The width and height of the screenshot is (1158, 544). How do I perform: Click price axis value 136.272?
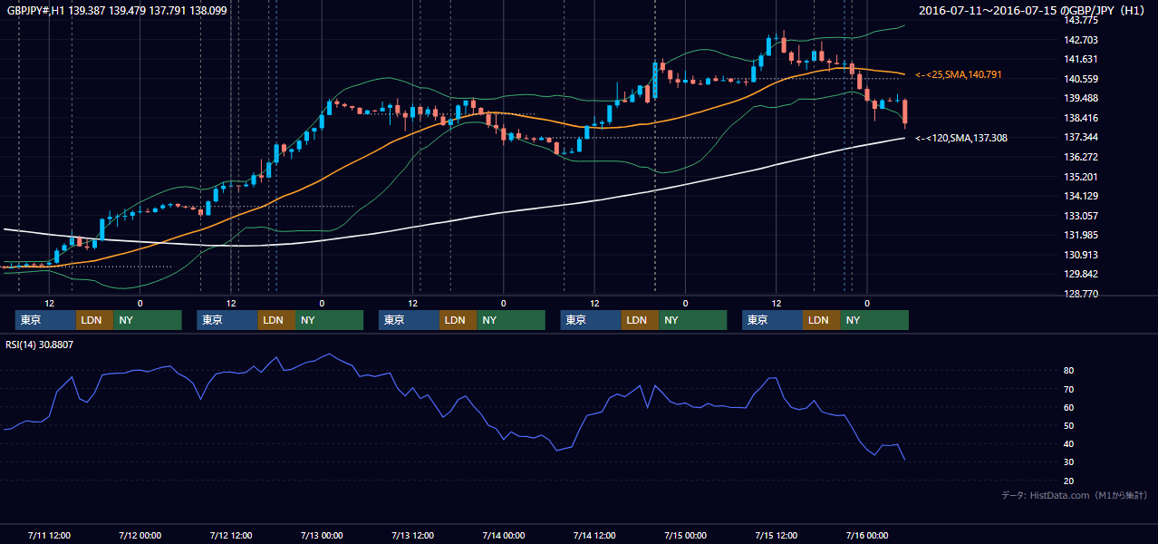[1082, 157]
